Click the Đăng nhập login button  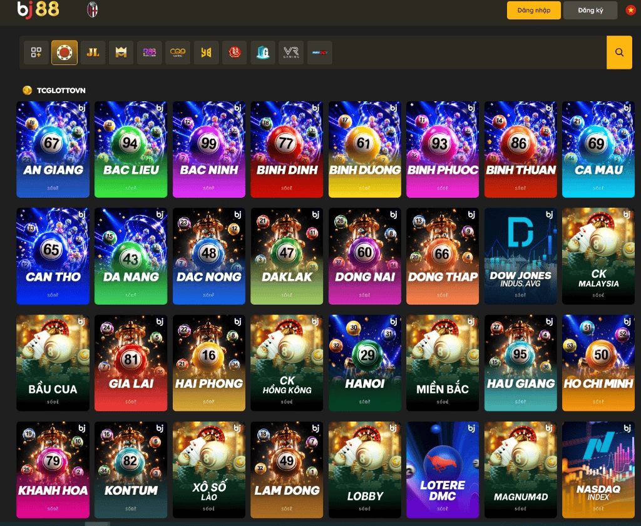point(534,10)
